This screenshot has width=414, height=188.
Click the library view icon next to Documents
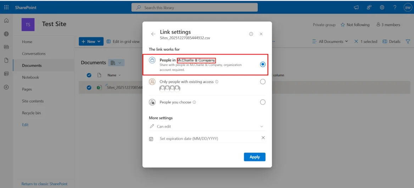click(113, 63)
